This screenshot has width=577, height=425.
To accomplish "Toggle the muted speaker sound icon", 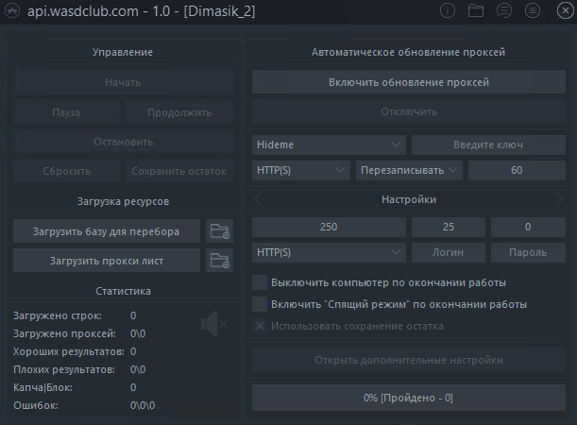I will (x=214, y=324).
